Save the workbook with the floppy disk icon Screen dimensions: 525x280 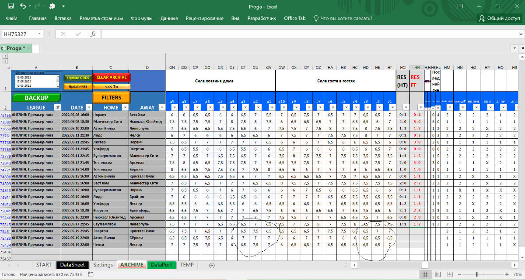click(x=10, y=6)
